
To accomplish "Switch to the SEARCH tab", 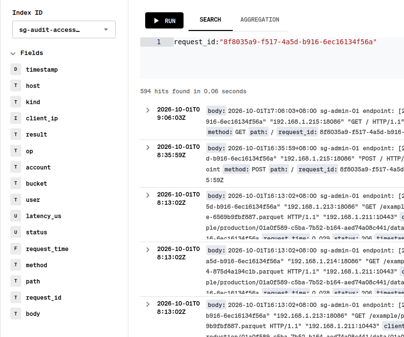I will pos(210,20).
